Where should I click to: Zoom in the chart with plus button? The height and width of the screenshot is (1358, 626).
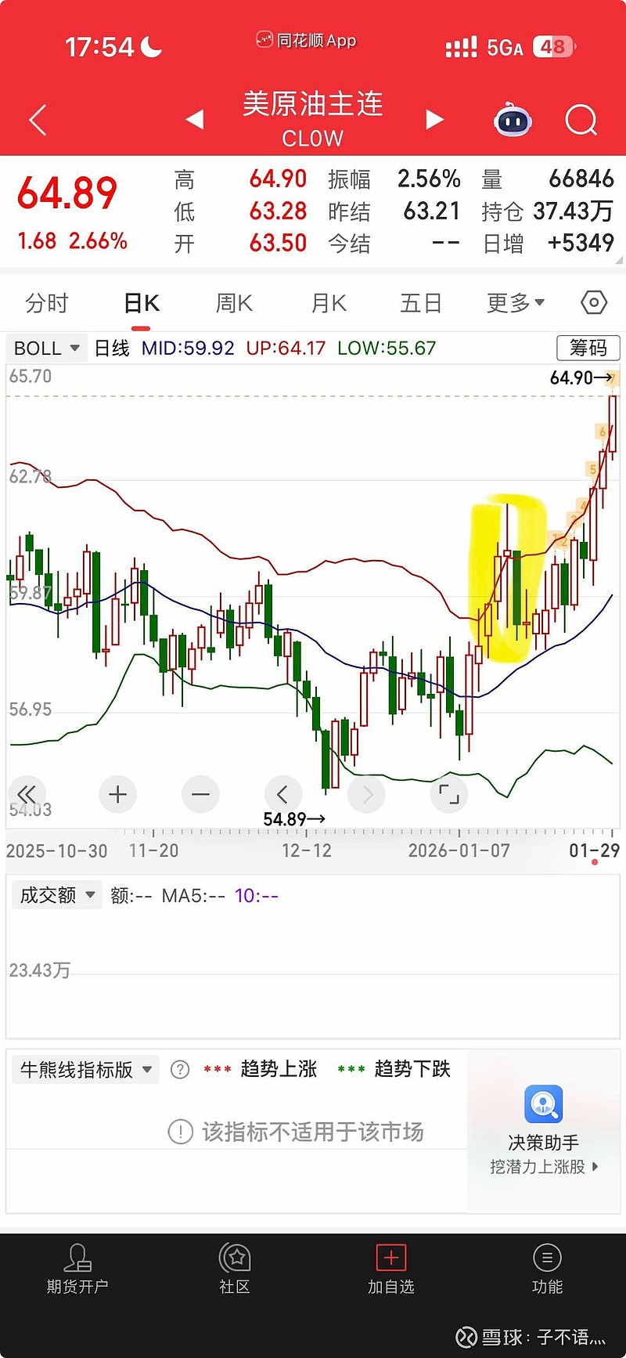click(118, 794)
